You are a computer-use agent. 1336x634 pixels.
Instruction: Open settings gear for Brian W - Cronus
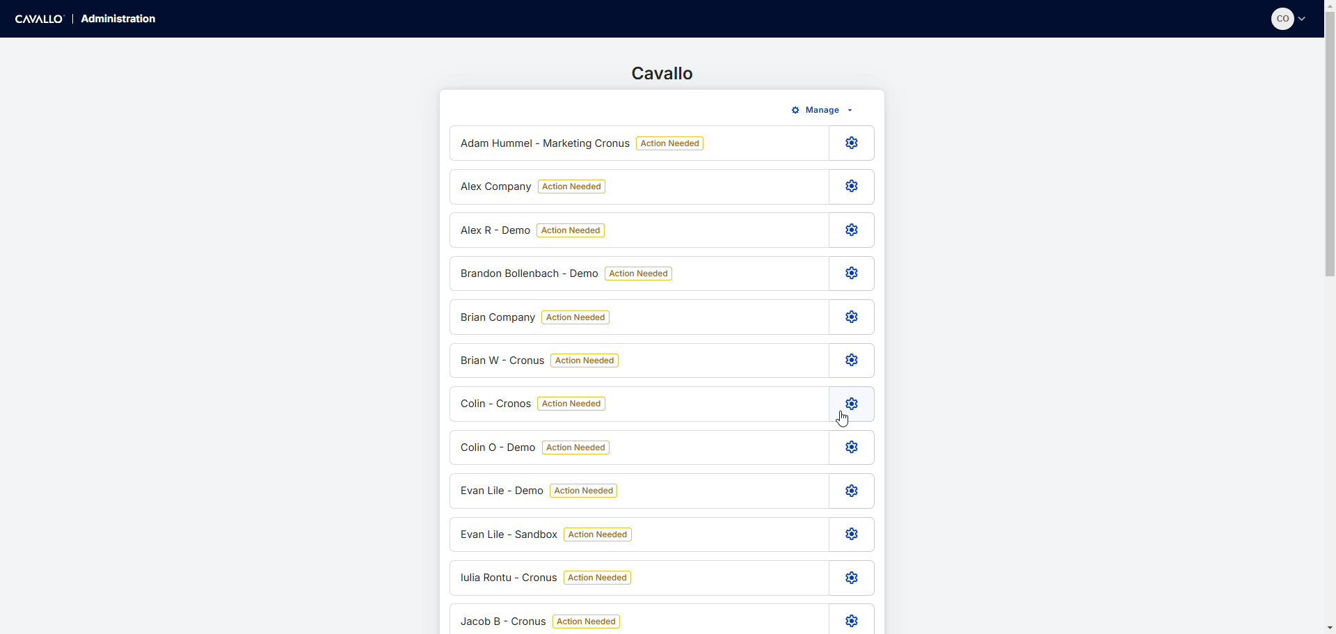[x=852, y=360]
